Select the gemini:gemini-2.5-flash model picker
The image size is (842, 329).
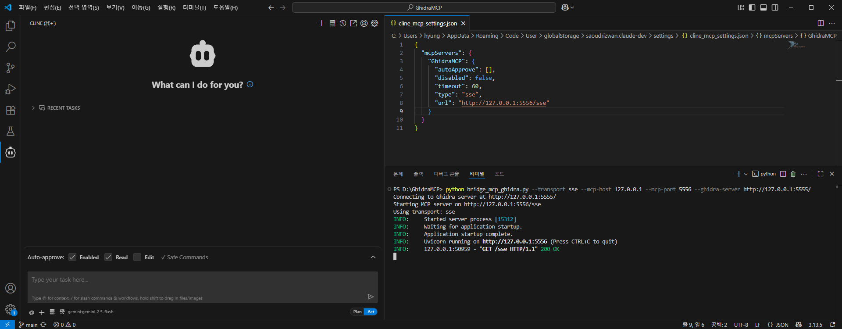coord(90,312)
